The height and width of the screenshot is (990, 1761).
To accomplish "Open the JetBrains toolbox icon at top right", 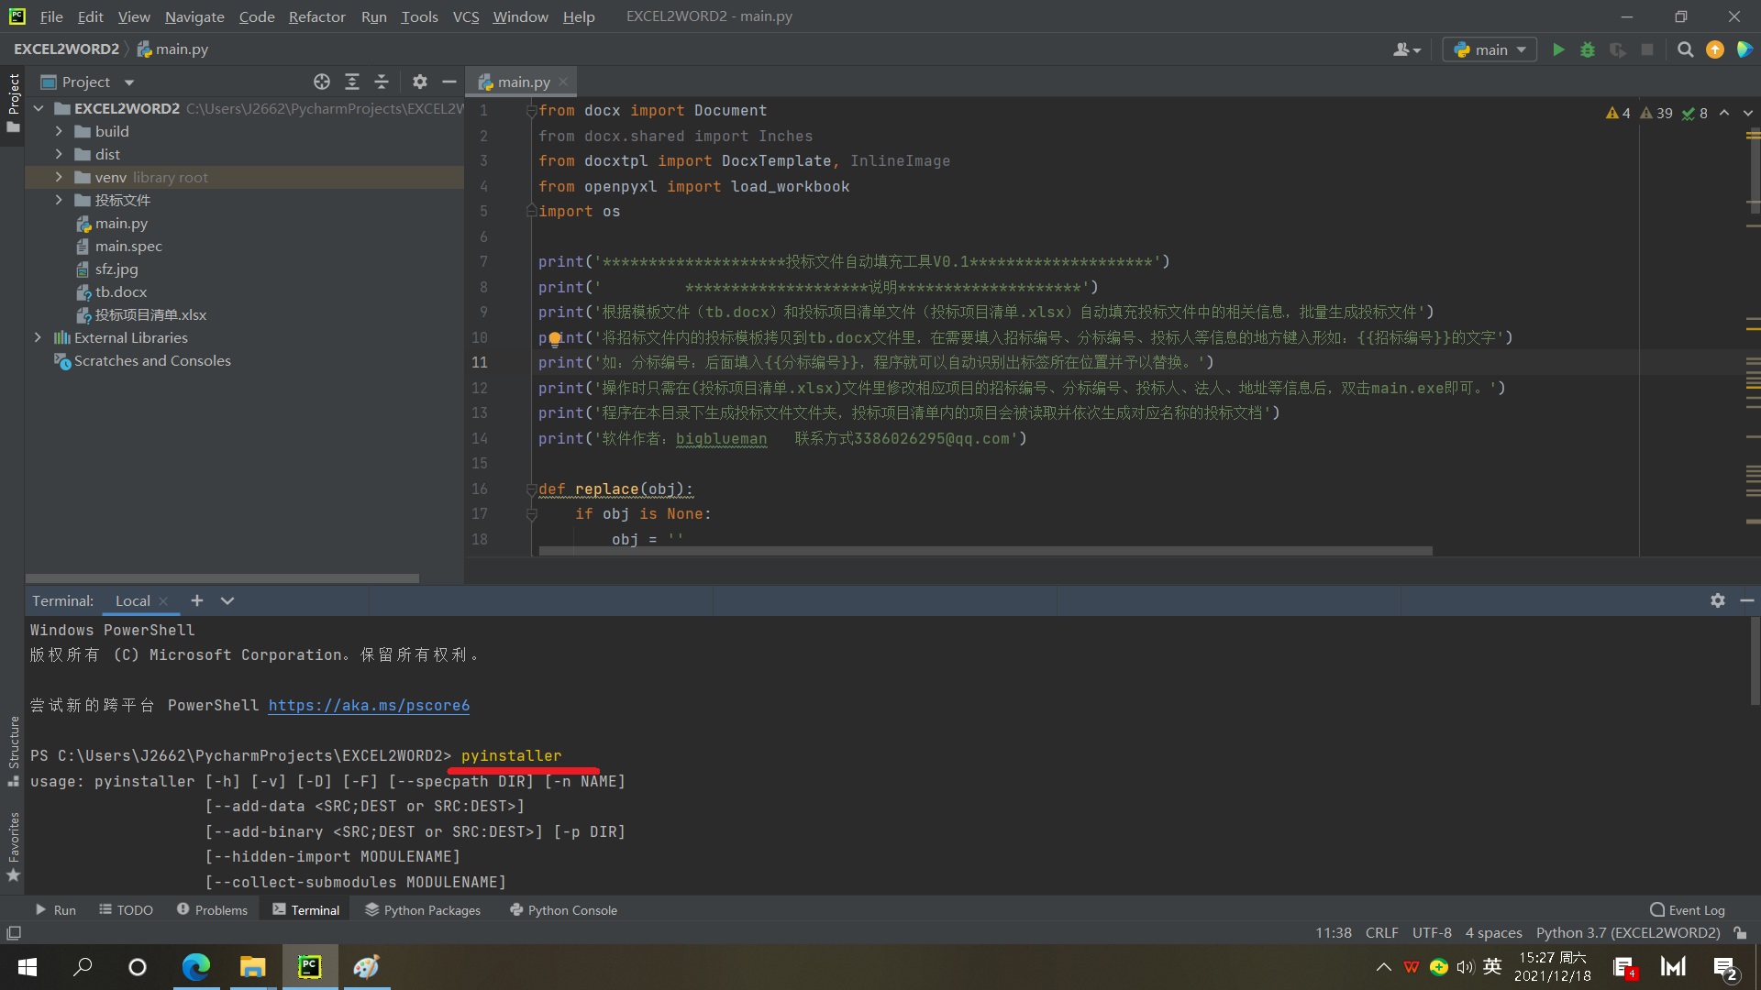I will coord(1744,49).
